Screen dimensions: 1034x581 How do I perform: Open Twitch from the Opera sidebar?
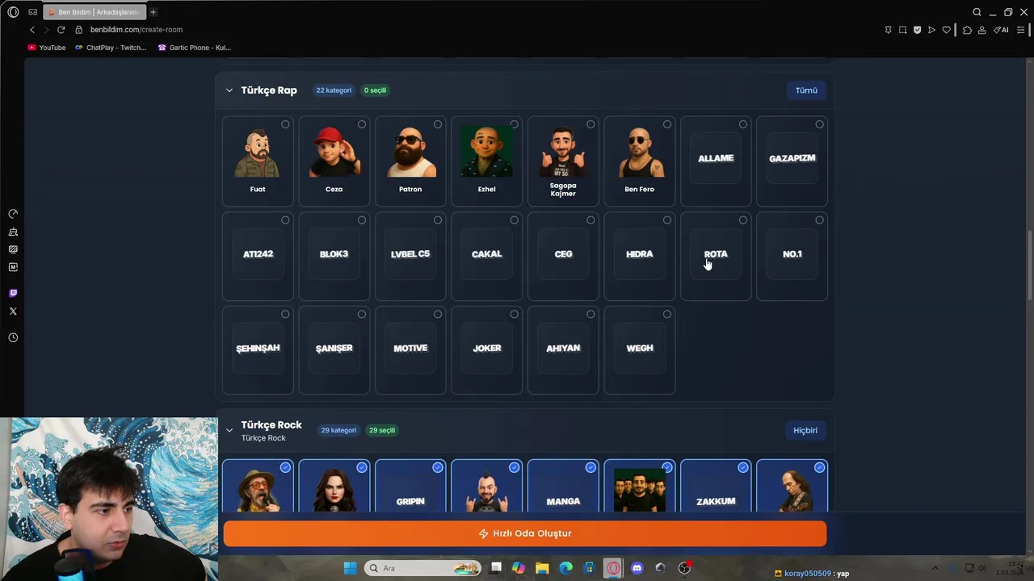pos(13,293)
